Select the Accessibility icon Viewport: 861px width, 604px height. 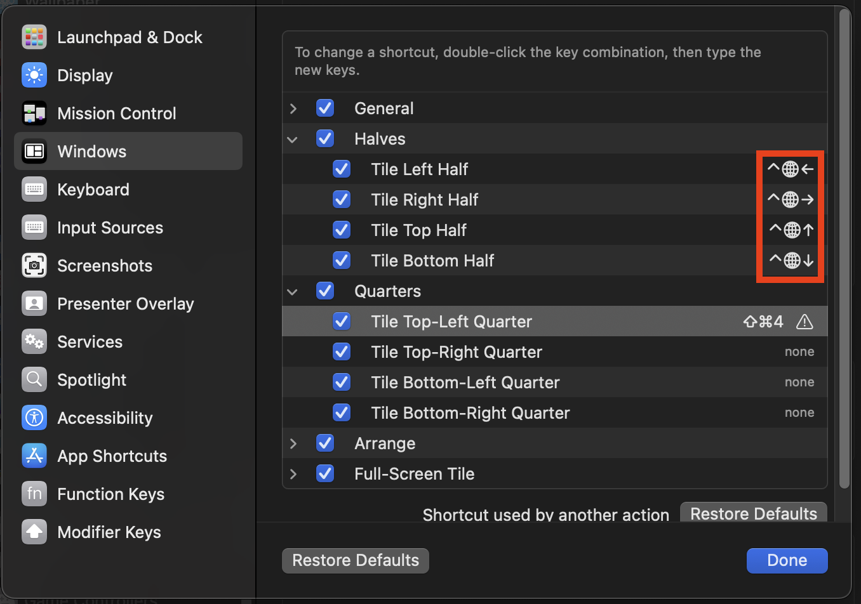(34, 418)
